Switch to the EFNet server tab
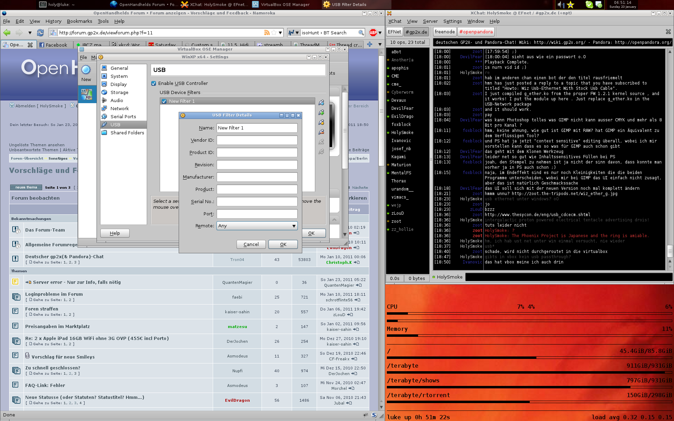The image size is (674, 421). [394, 32]
